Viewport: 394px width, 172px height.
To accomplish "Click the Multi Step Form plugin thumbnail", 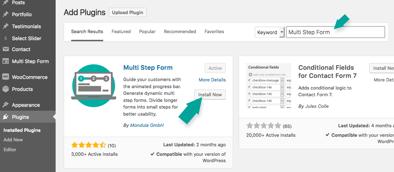I will point(94,86).
